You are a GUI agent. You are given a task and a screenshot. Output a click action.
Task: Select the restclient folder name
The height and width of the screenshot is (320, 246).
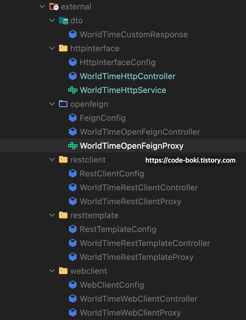pos(88,160)
